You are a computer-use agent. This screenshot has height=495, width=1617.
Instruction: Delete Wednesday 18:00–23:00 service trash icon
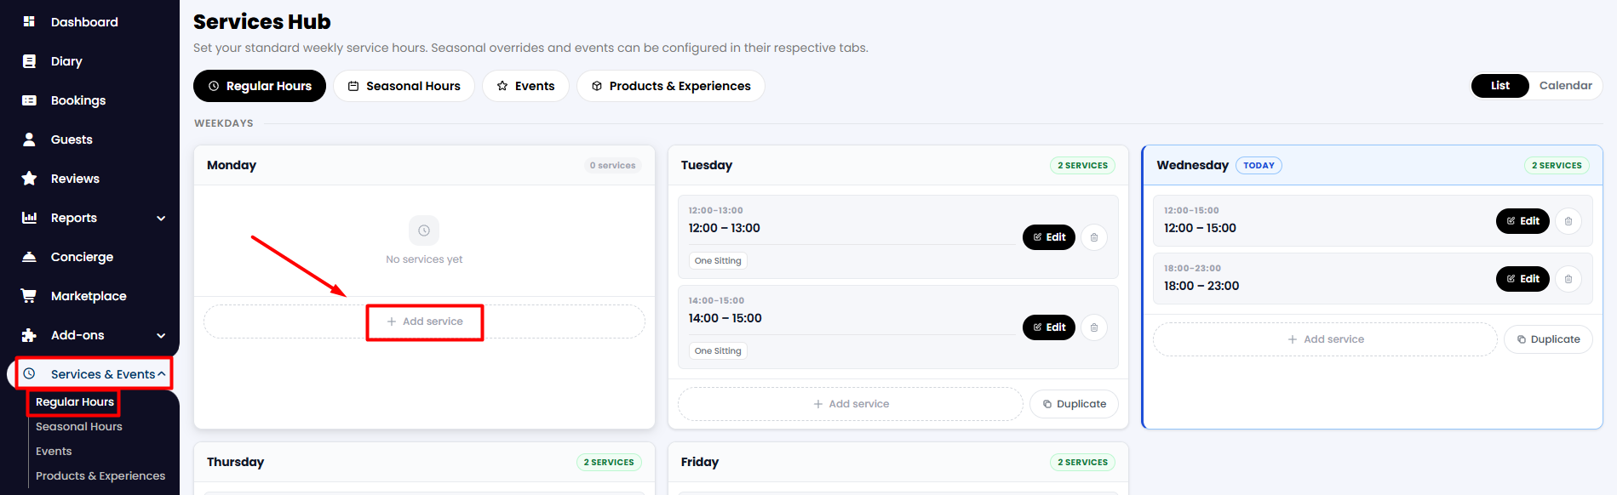(1568, 279)
